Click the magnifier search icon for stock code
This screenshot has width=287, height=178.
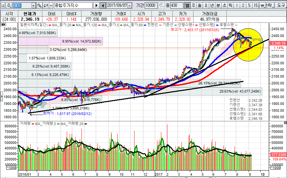(x=39, y=6)
